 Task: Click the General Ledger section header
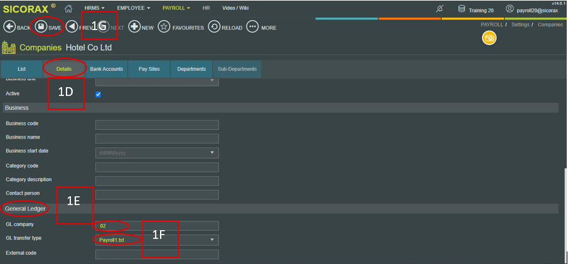pos(281,209)
